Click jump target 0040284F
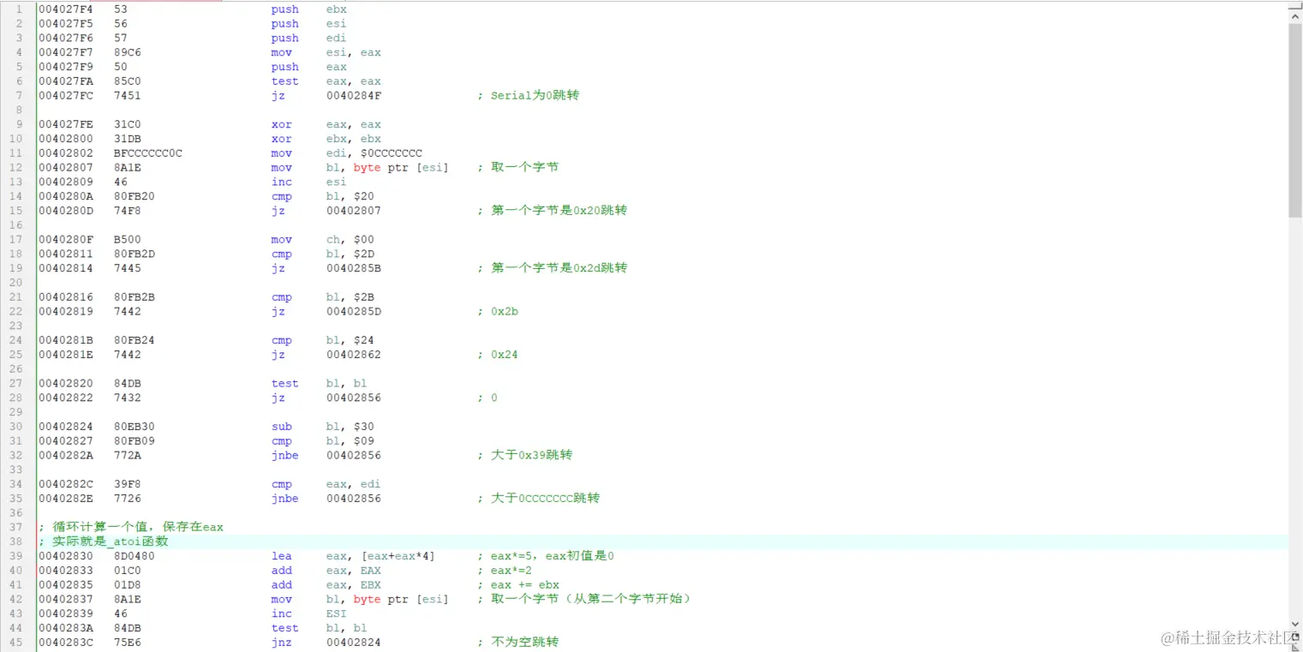The width and height of the screenshot is (1303, 652). coord(354,96)
